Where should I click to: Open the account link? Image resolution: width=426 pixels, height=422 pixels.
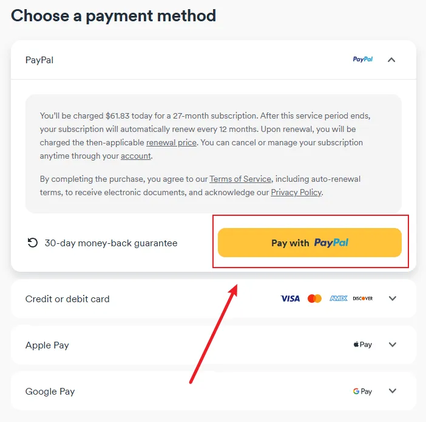tap(135, 156)
